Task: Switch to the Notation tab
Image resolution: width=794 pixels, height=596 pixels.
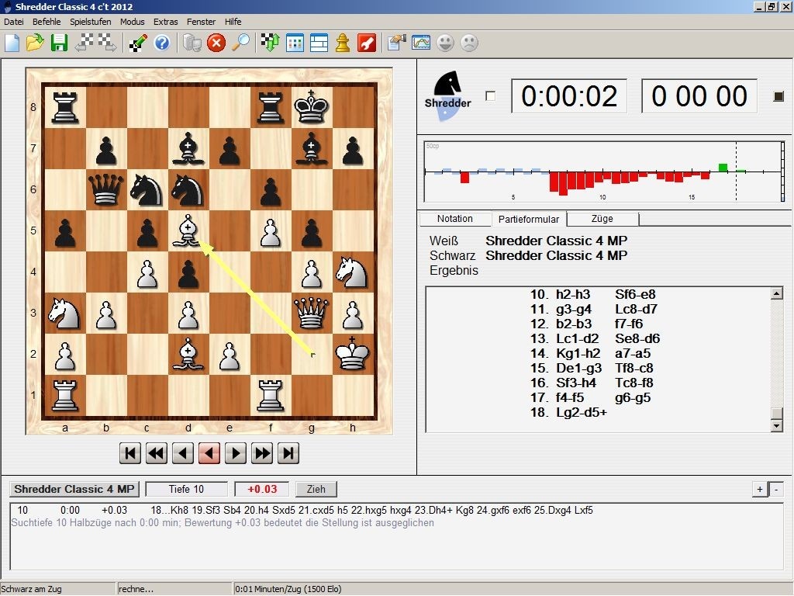Action: click(454, 219)
